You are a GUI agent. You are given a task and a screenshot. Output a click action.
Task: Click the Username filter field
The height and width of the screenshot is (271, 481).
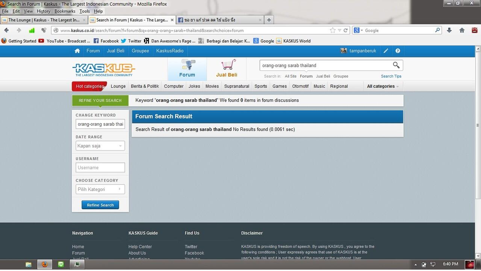[100, 168]
